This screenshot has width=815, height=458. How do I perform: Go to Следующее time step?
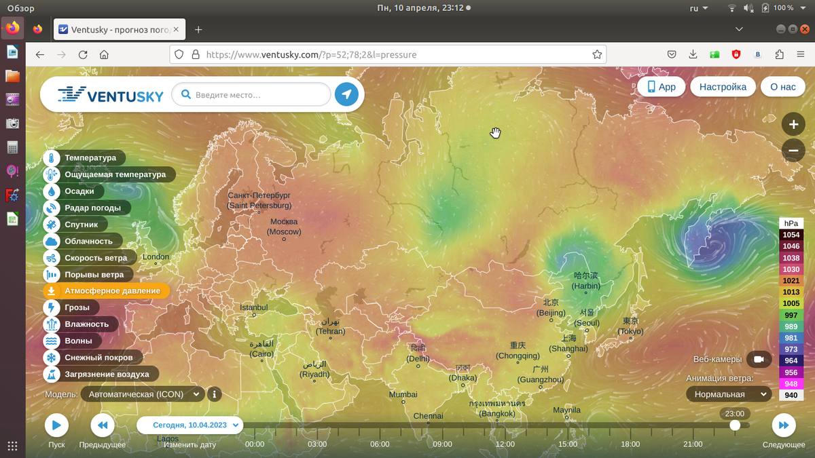(784, 425)
